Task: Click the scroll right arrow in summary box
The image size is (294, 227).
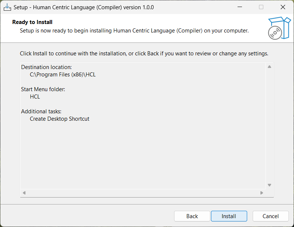Action: click(262, 193)
